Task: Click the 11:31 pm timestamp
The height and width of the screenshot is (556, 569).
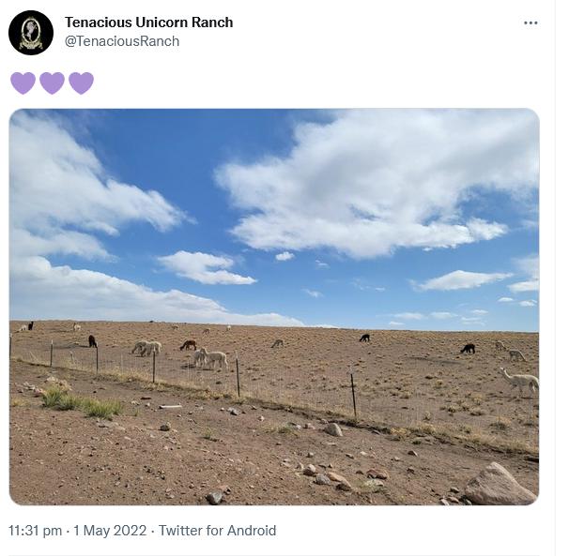Action: (35, 531)
